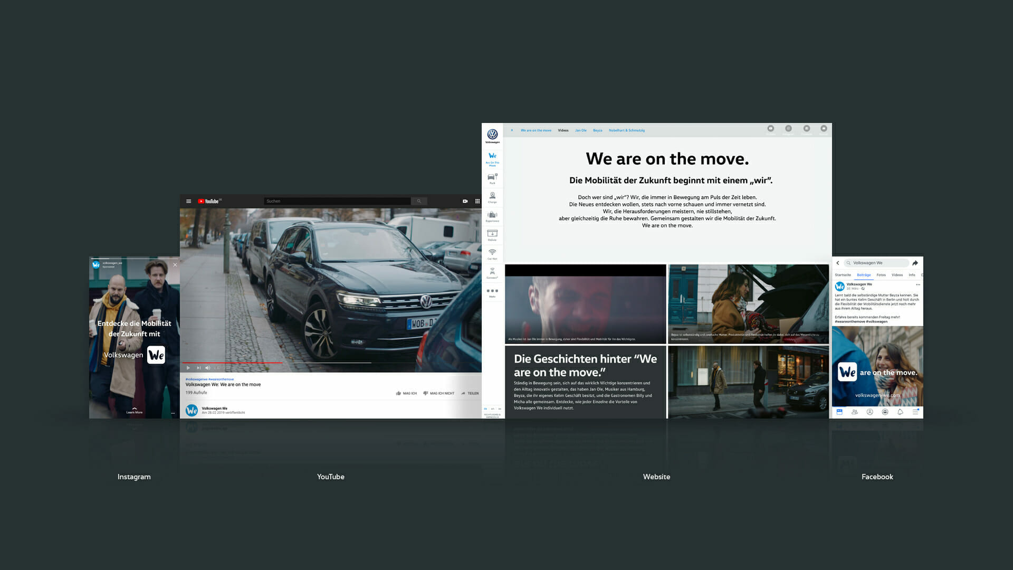1013x570 pixels.
Task: Like the video with MAG ICH
Action: (406, 393)
